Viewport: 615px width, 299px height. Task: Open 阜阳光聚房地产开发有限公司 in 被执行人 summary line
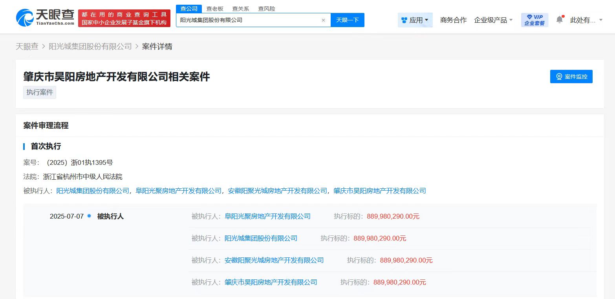(179, 191)
